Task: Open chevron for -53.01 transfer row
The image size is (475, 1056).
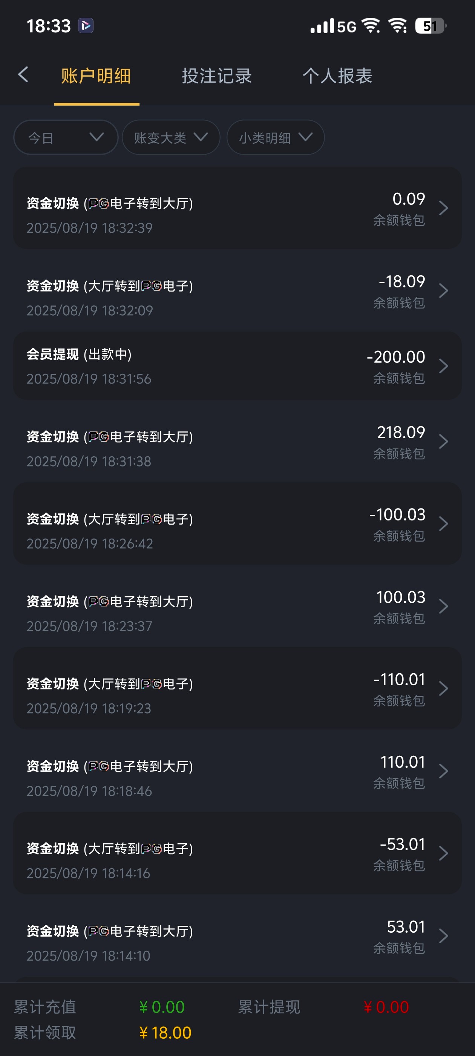Action: coord(443,853)
